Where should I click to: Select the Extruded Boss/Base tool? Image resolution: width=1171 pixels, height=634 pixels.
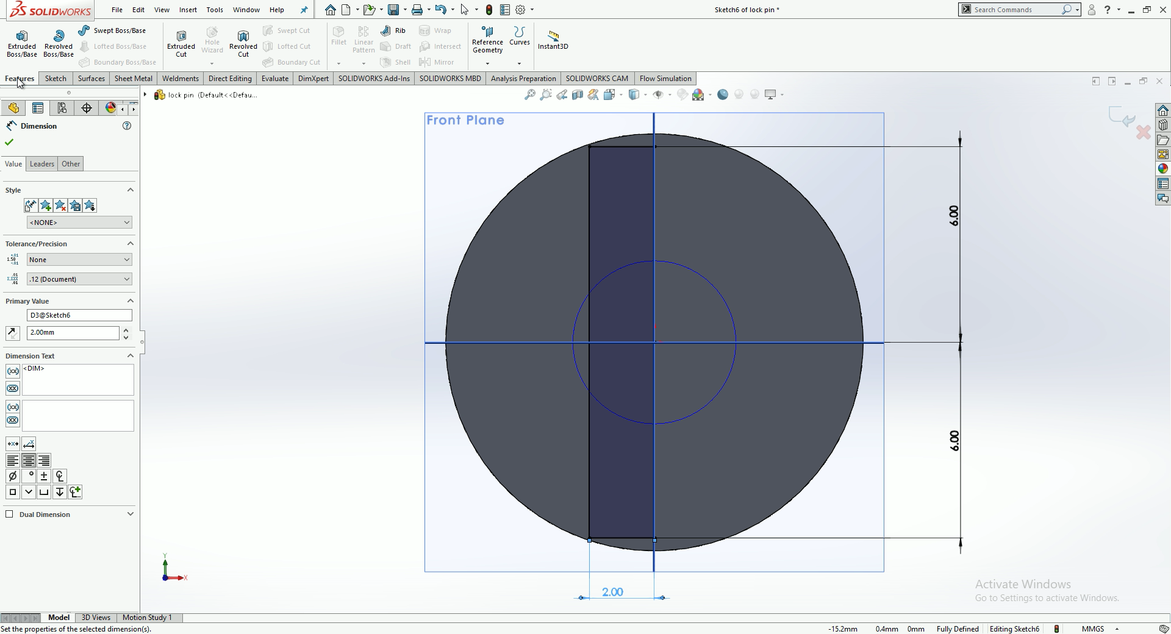click(22, 44)
